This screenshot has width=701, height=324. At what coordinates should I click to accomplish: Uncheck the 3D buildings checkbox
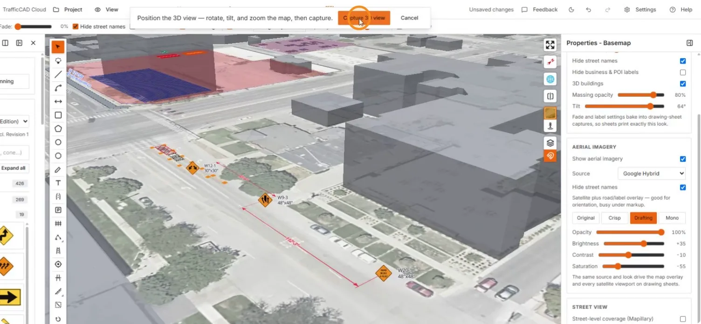[x=683, y=84]
